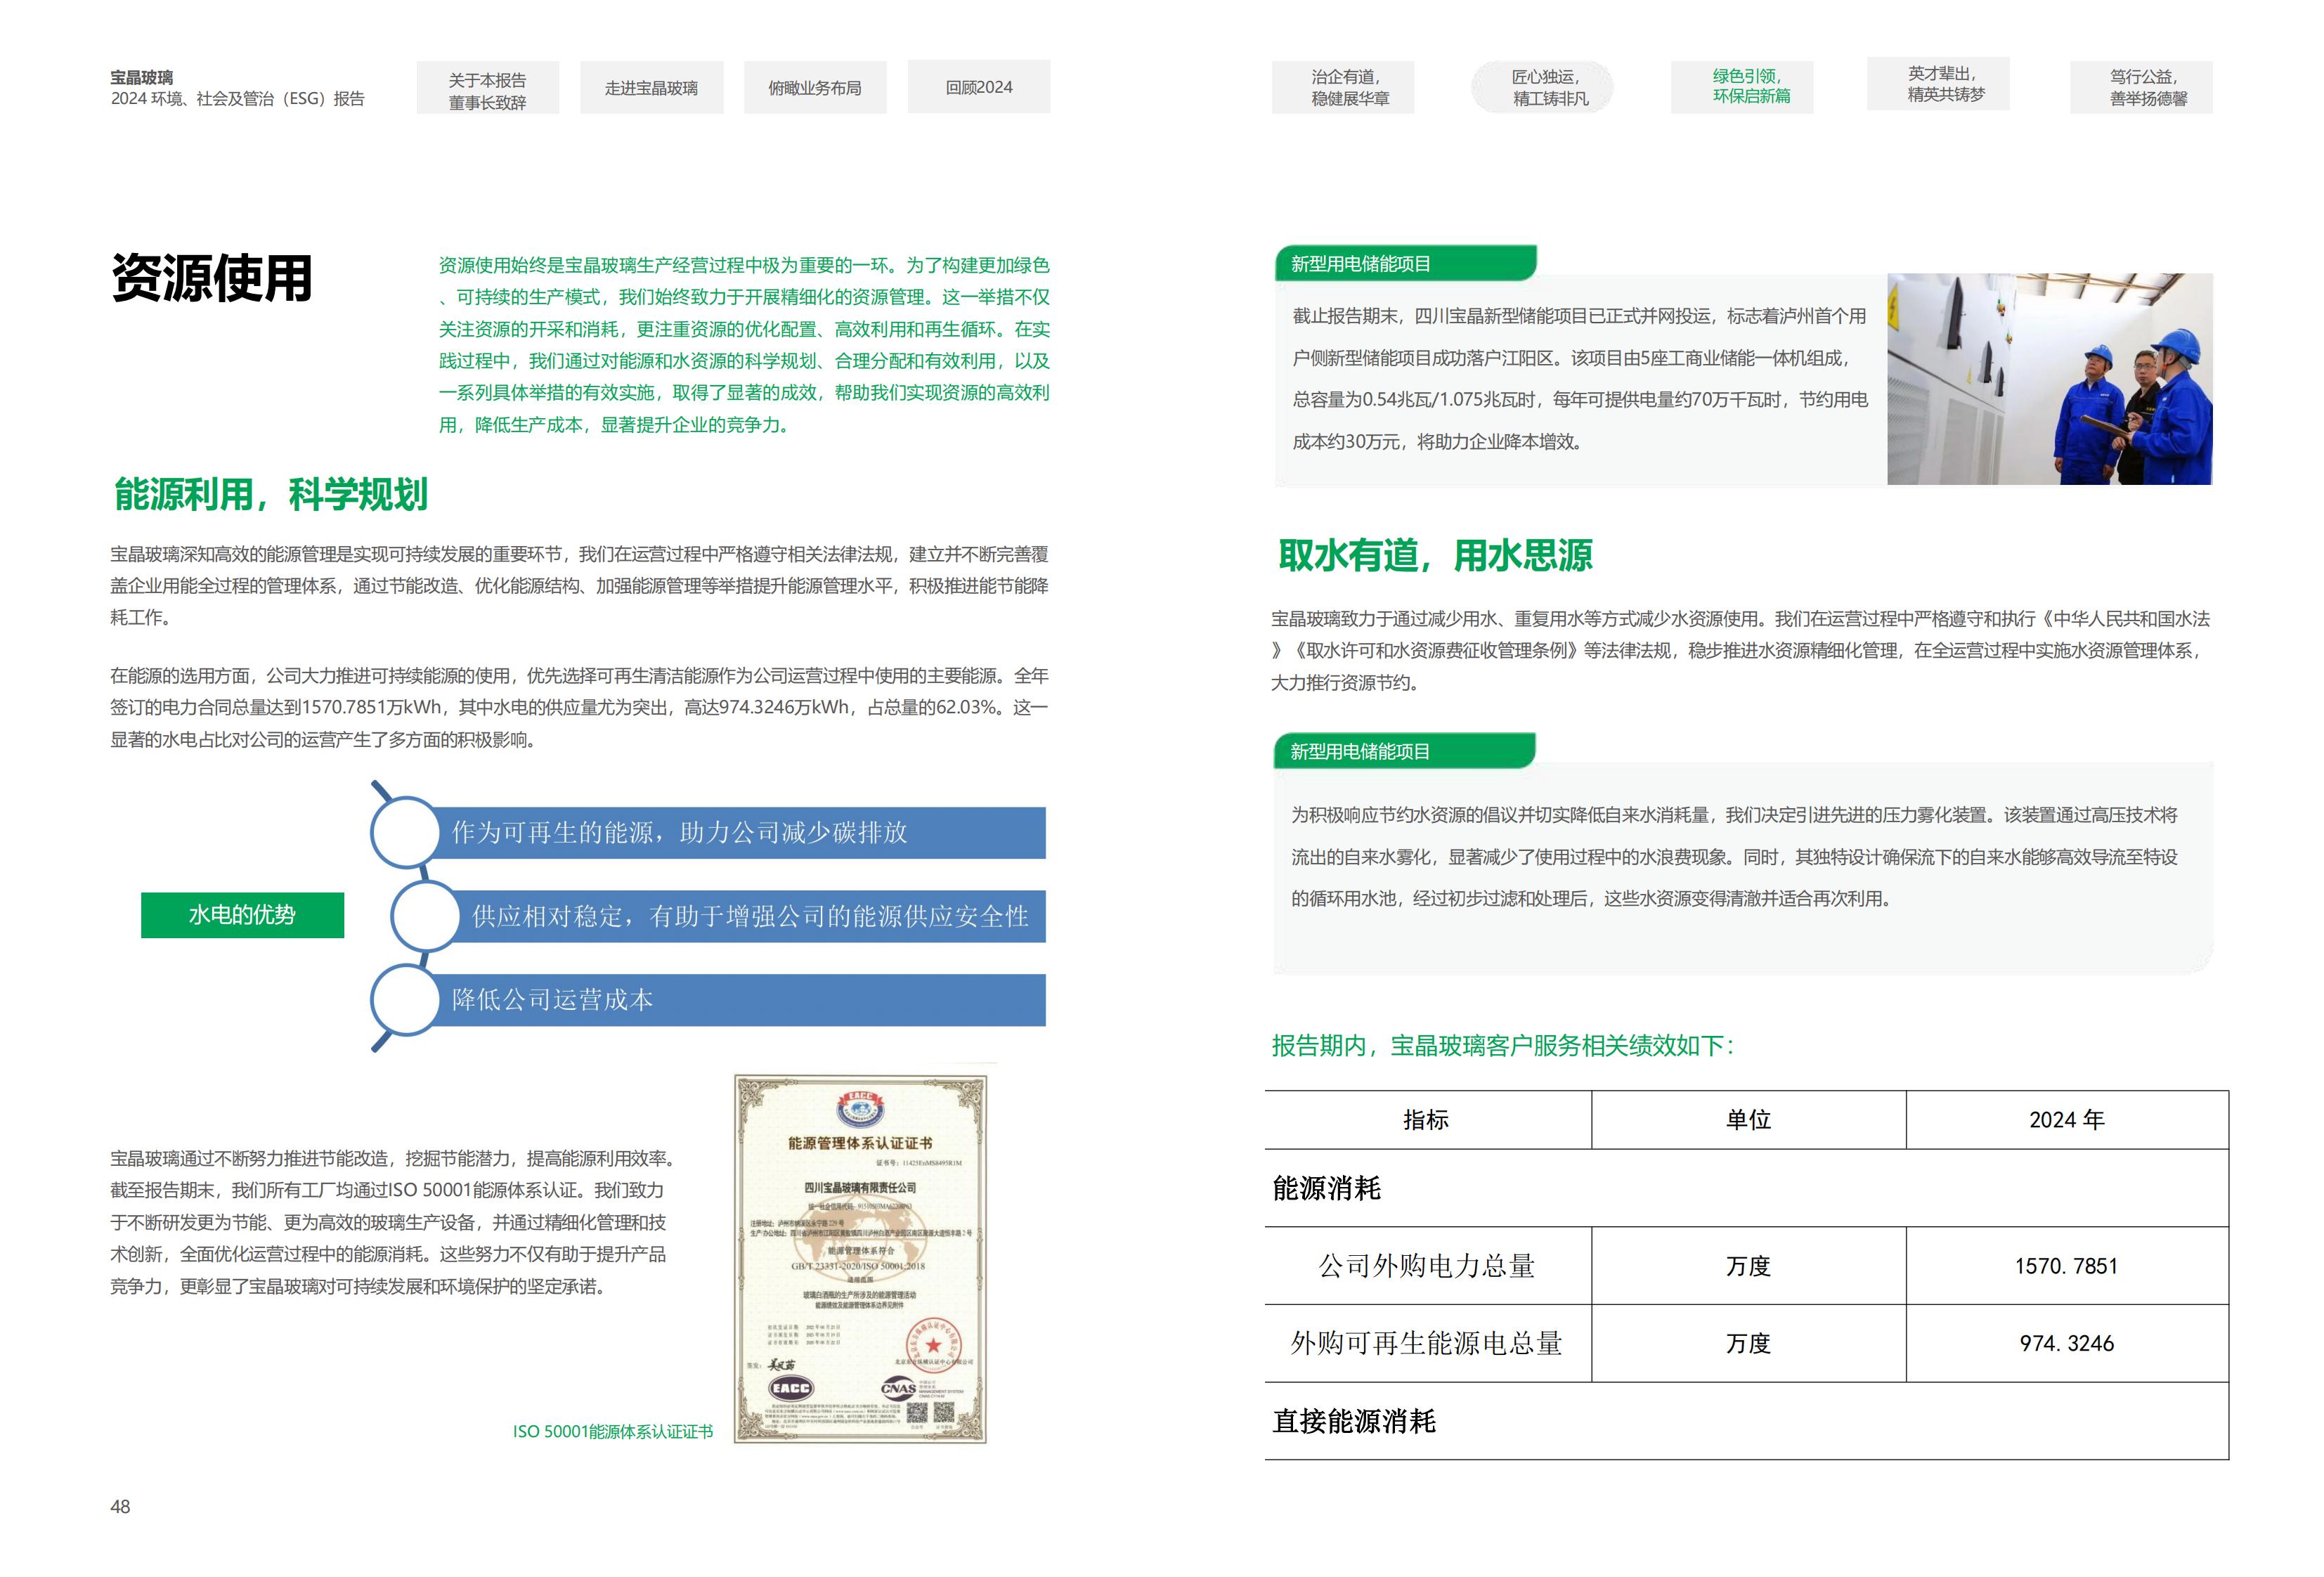The width and height of the screenshot is (2324, 1577).
Task: Click circle icon beside 降低公司运营成本
Action: [404, 999]
